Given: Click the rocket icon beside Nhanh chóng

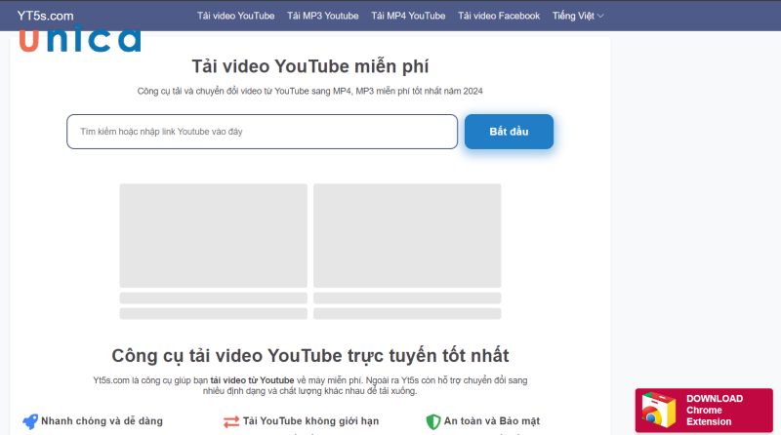Looking at the screenshot, I should coord(30,421).
